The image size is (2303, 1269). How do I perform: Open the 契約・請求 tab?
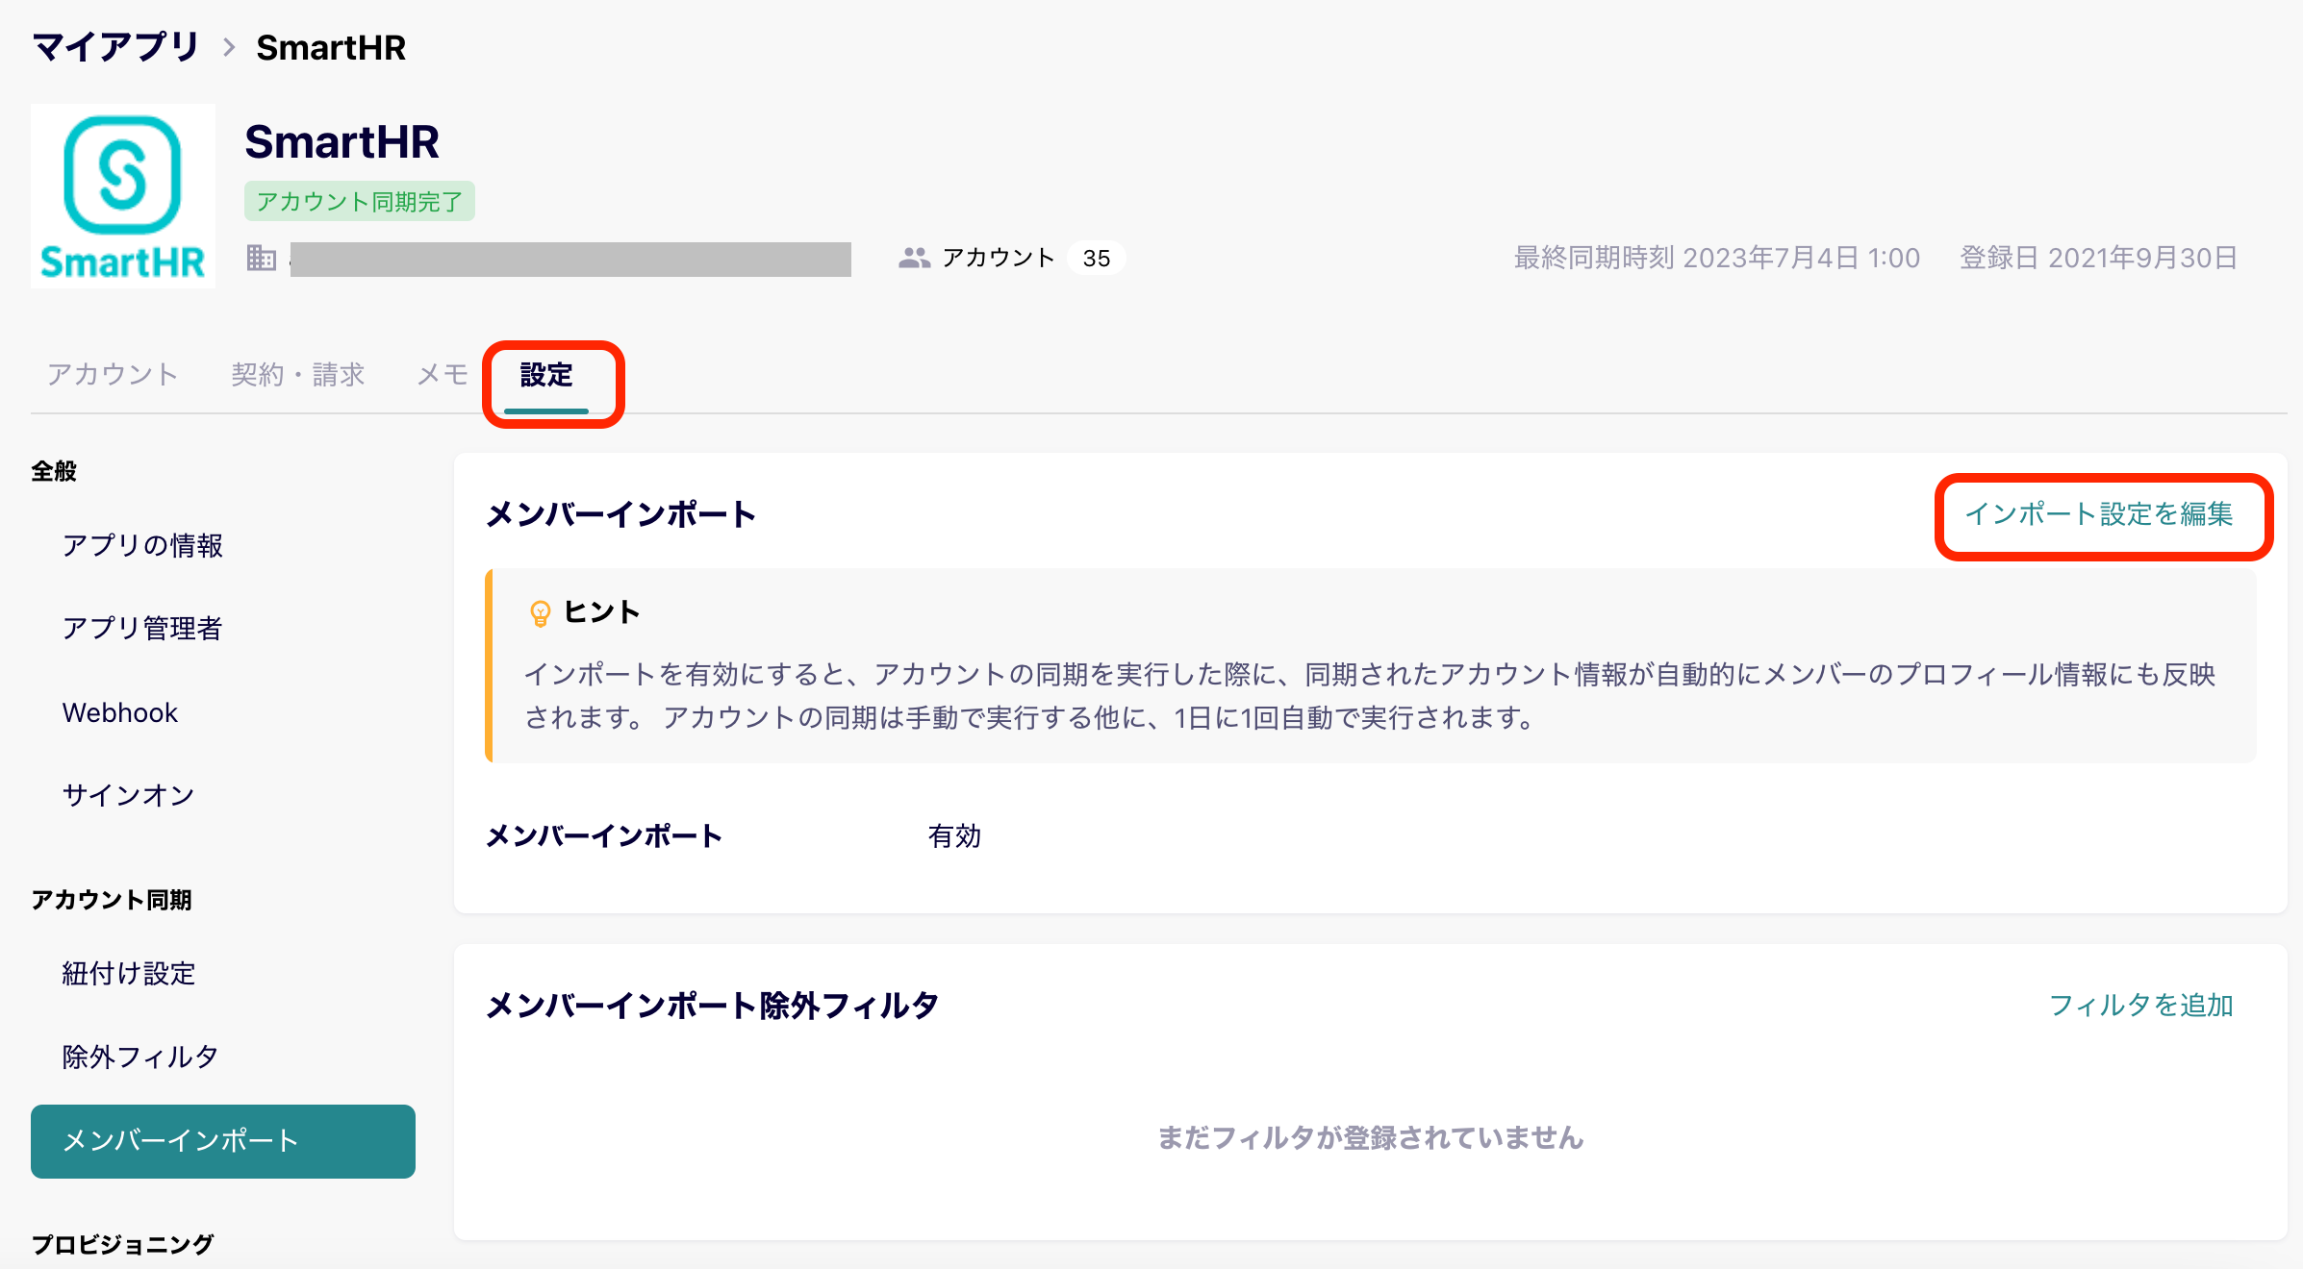(297, 374)
